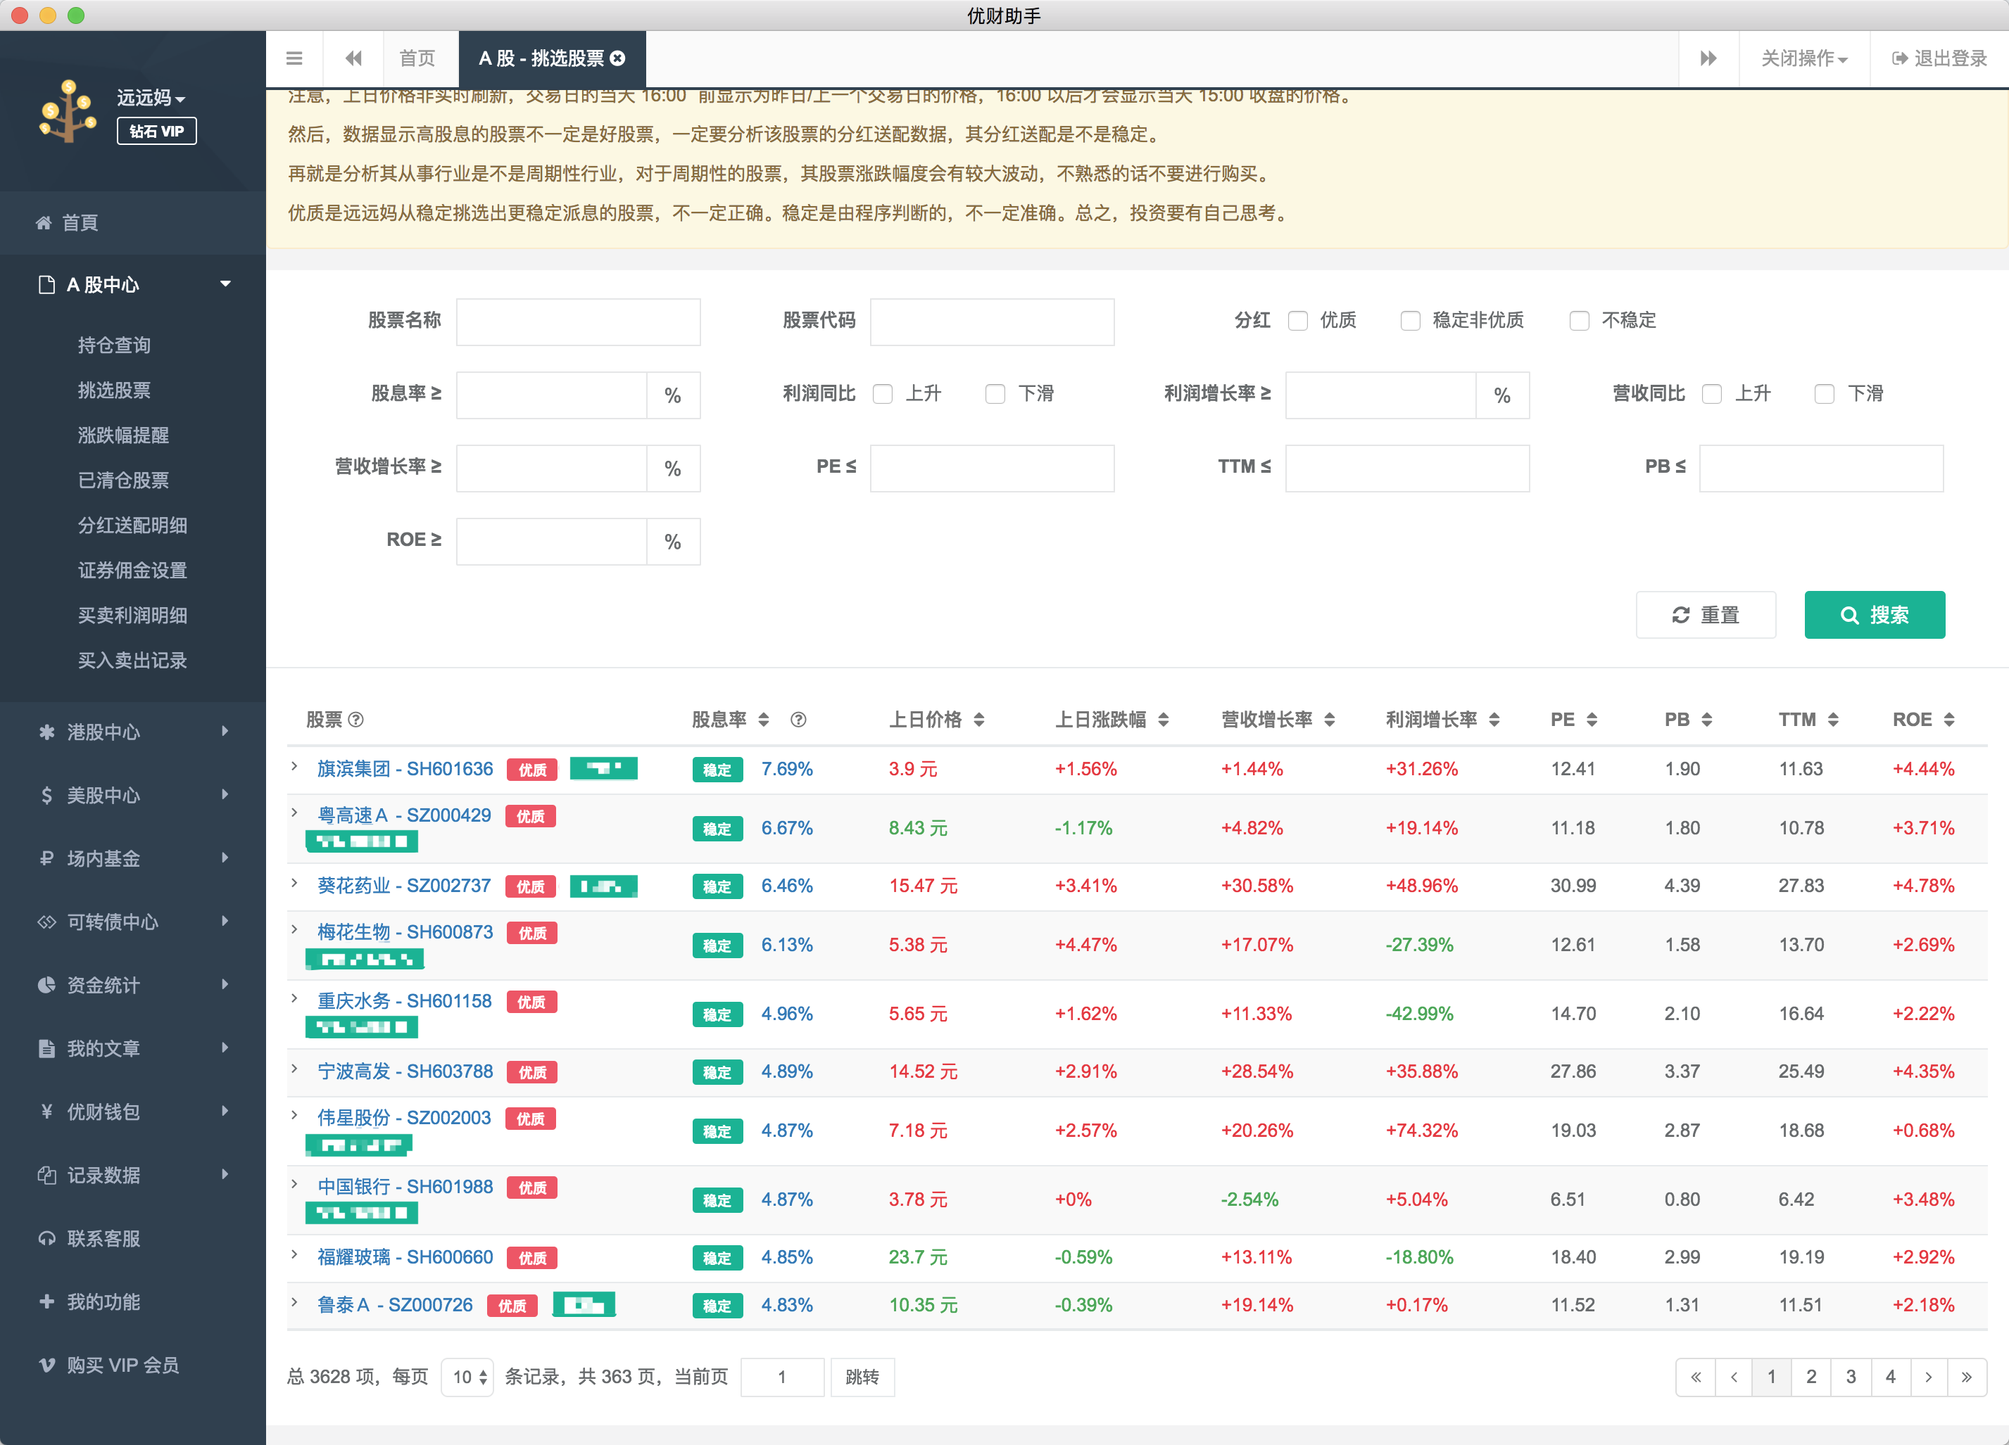Check 营收同比 下滑 checkbox
The height and width of the screenshot is (1445, 2009).
click(1825, 394)
